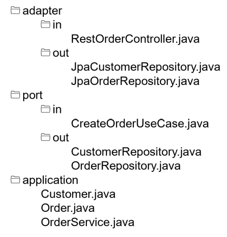This screenshot has width=227, height=237.
Task: Open RestOrderController.java
Action: click(135, 39)
